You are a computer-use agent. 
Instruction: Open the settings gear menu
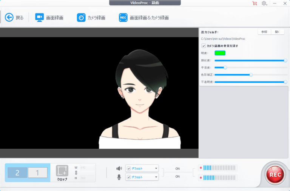click(264, 3)
